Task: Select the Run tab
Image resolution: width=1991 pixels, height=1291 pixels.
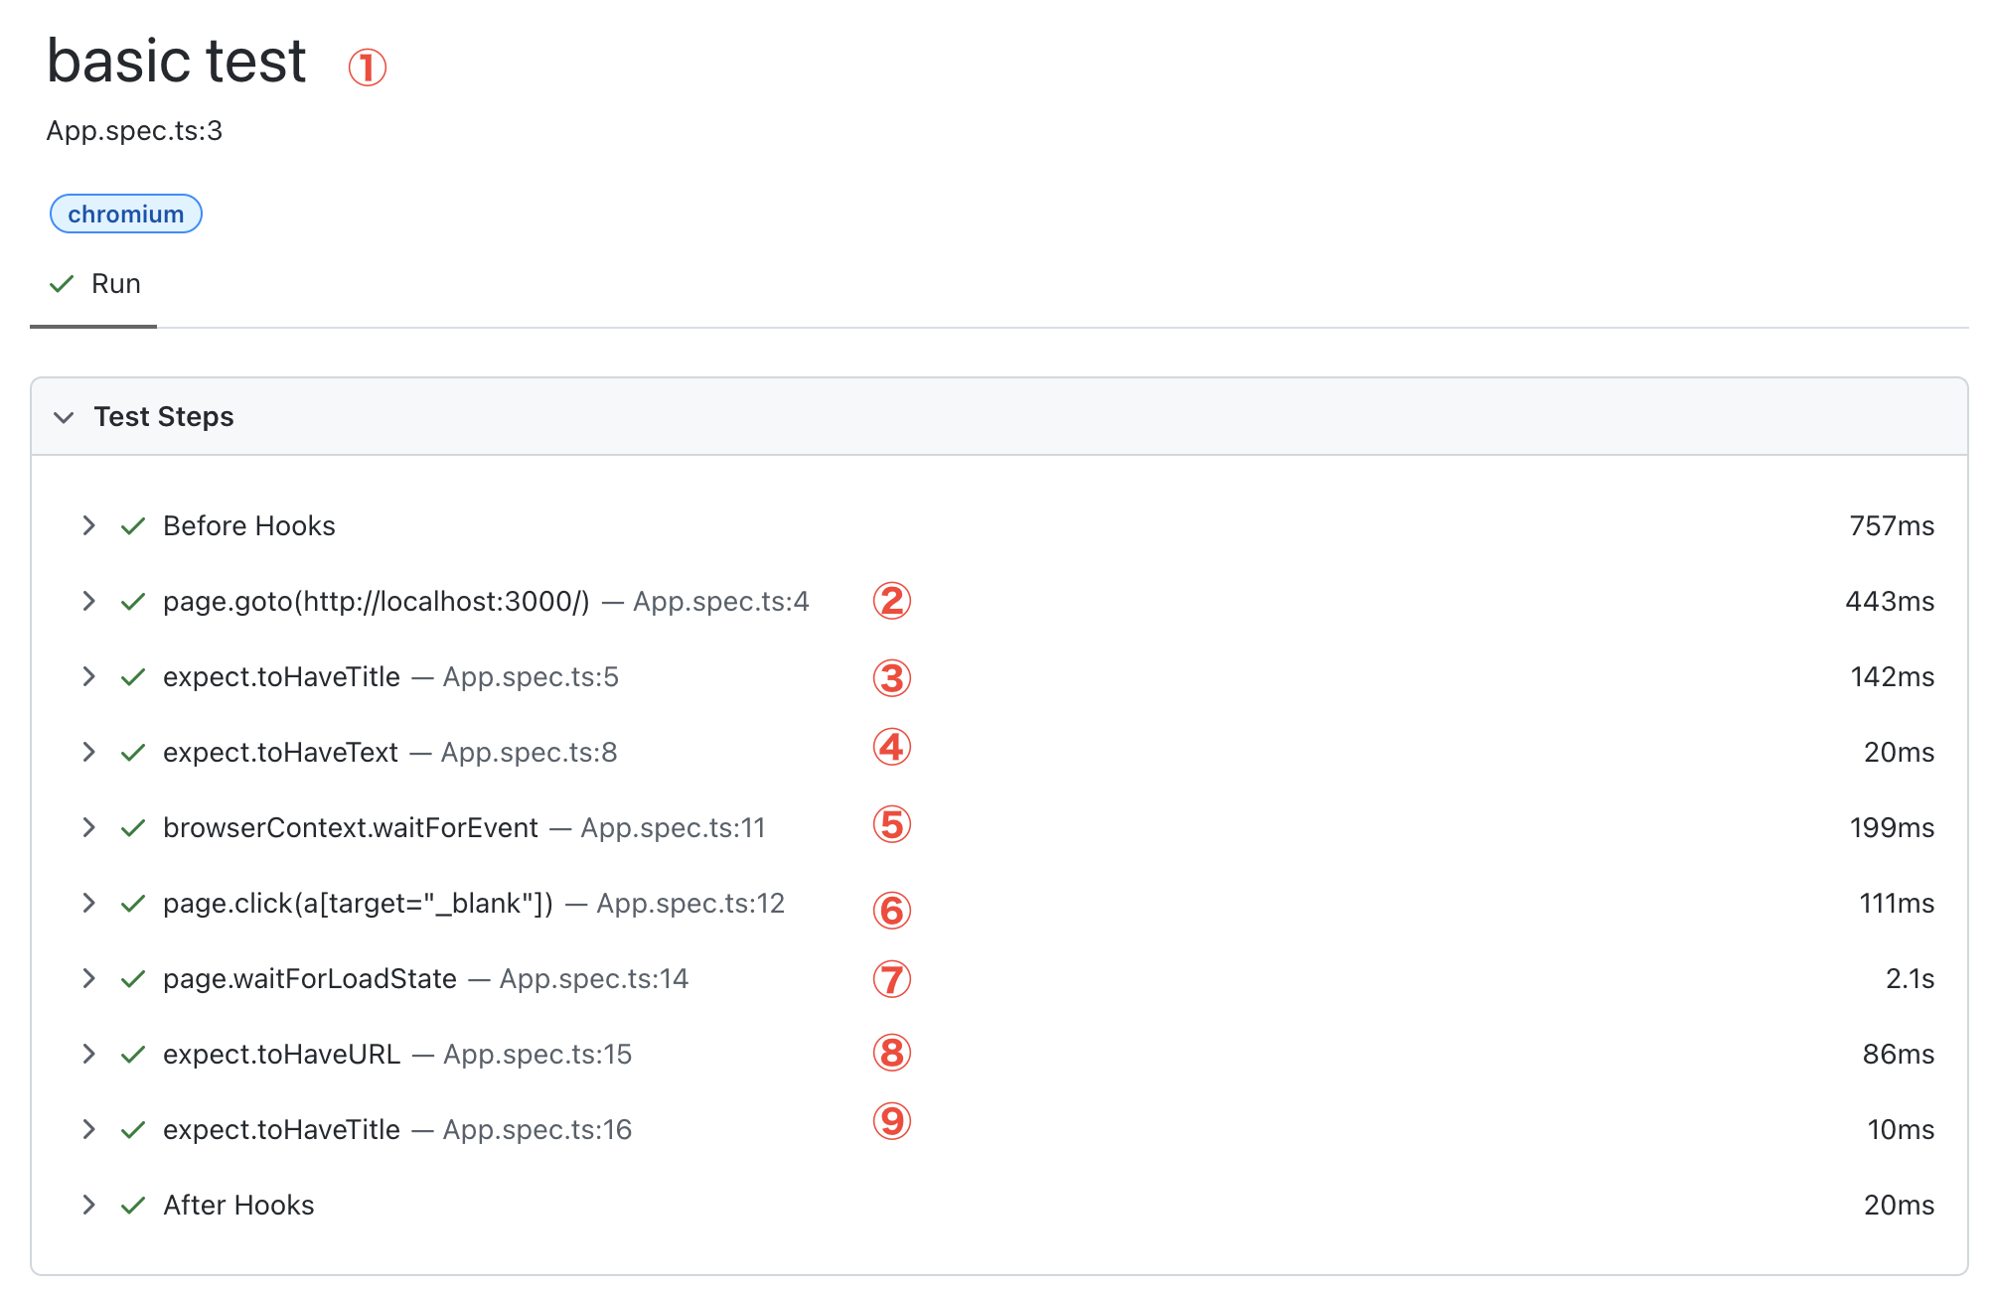Action: pyautogui.click(x=116, y=284)
